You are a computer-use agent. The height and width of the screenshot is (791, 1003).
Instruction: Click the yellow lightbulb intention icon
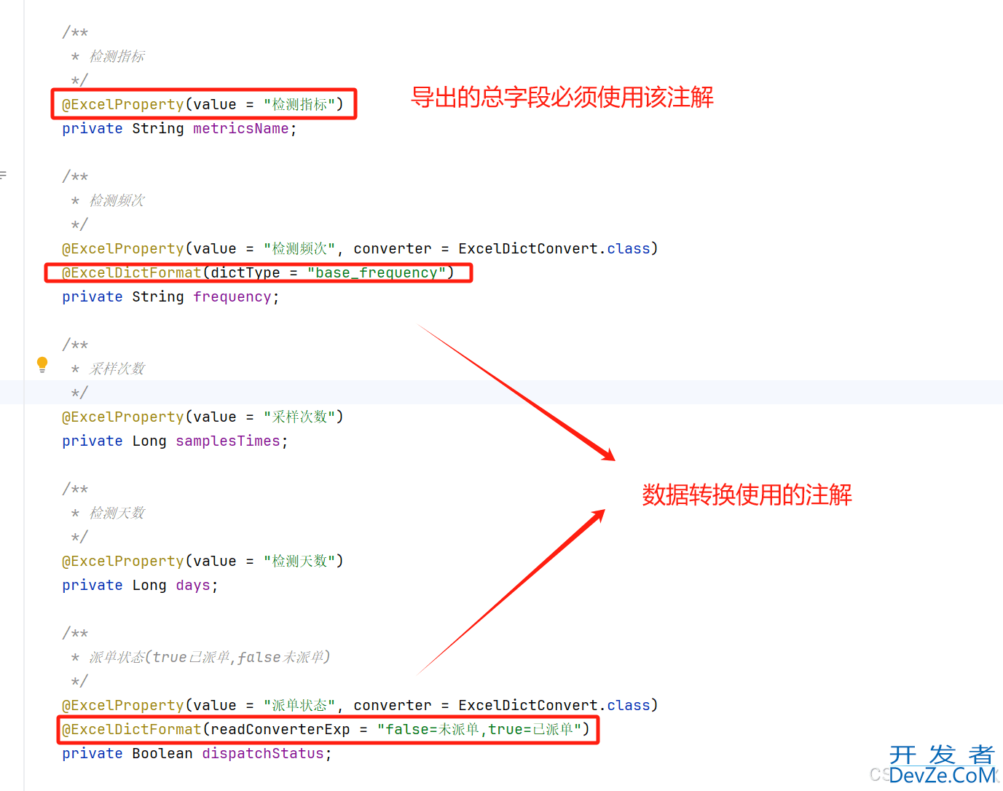click(42, 365)
